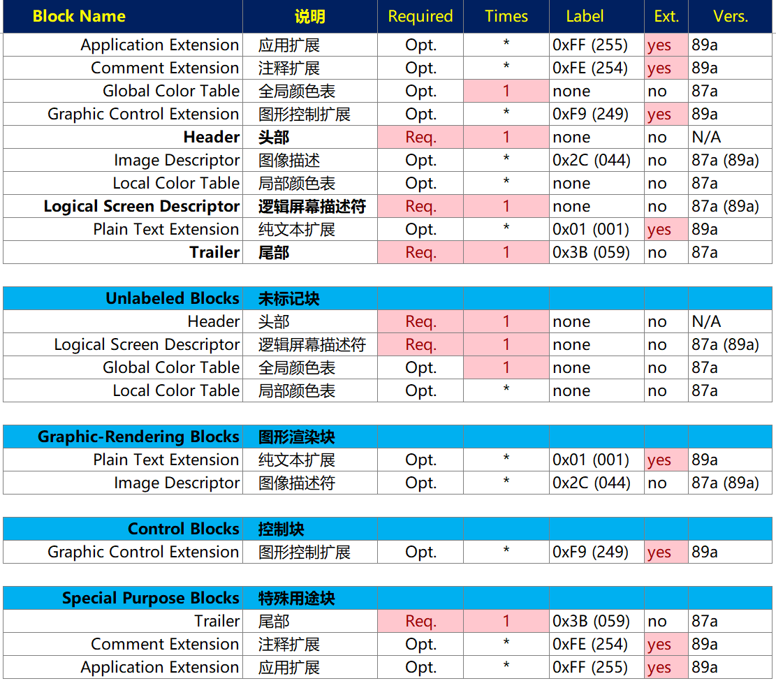Select the "Times" column header
The height and width of the screenshot is (681, 776).
(x=506, y=17)
